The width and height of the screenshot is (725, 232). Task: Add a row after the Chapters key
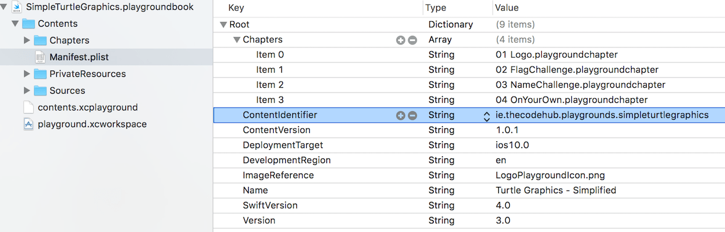click(x=400, y=40)
